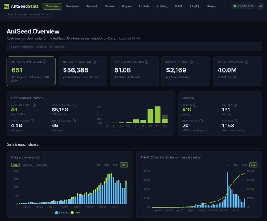Open info icon beside Network Revenue
The image size is (267, 221).
pos(94,62)
